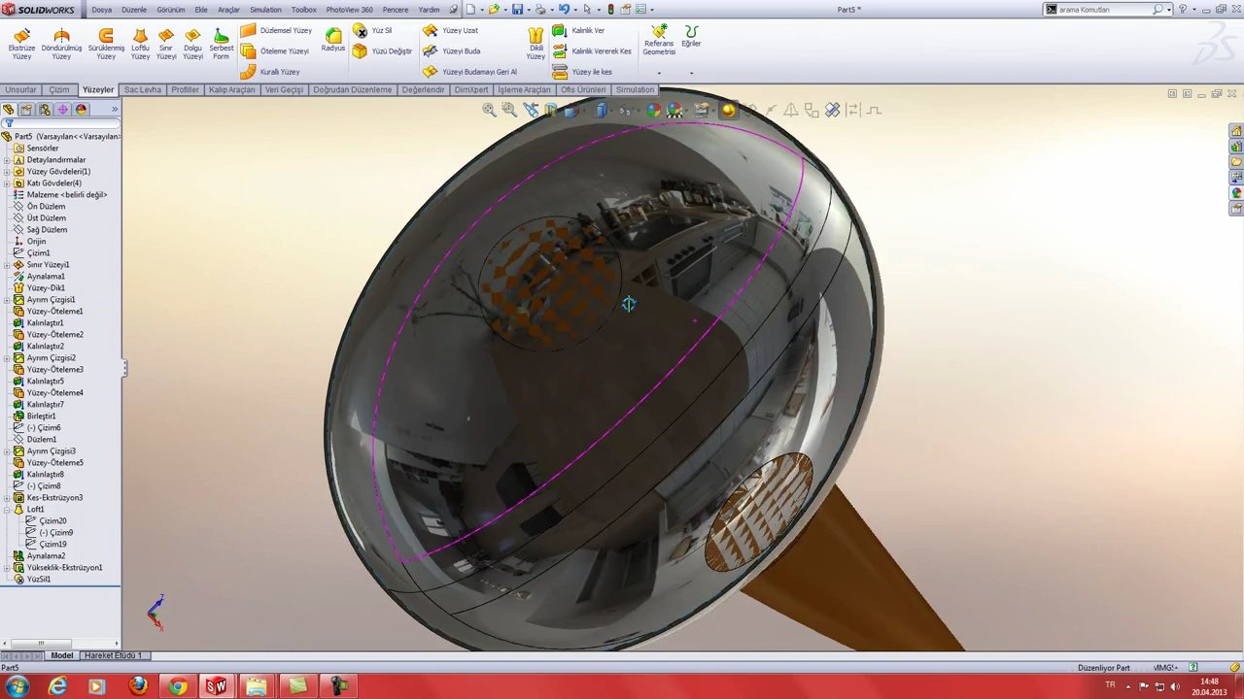Select the Loftlu Yüzey tool

[140, 44]
